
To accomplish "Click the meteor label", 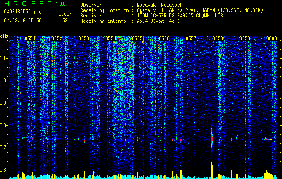I will [x=64, y=14].
